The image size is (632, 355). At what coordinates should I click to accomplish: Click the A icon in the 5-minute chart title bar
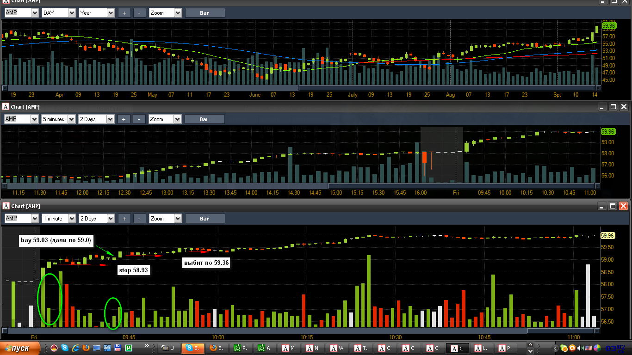[x=6, y=107]
